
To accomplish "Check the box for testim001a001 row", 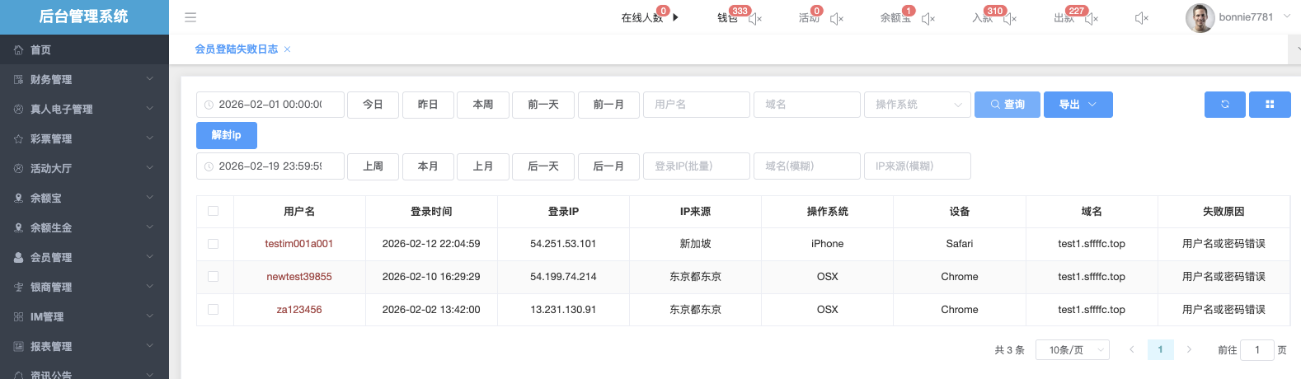I will click(214, 244).
